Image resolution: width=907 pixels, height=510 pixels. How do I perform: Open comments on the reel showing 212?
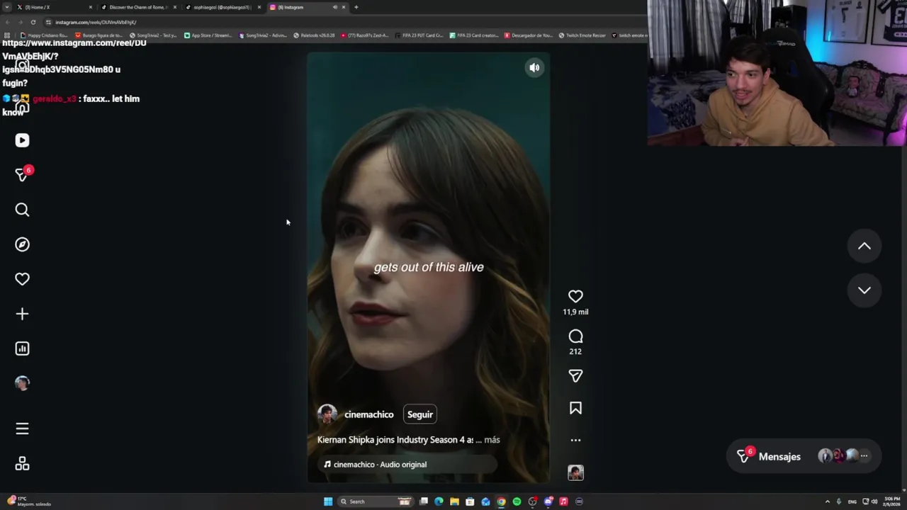575,336
